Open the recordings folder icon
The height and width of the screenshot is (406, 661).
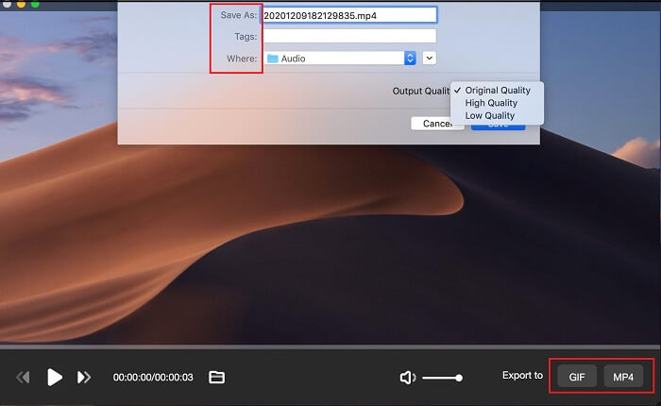click(x=216, y=377)
